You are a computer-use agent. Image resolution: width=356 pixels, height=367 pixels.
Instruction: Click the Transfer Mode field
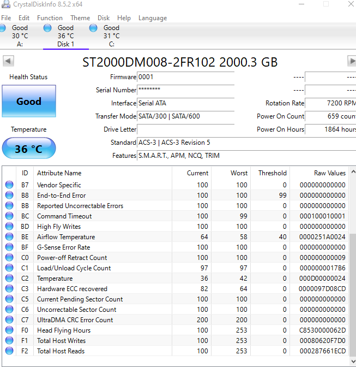tap(186, 116)
